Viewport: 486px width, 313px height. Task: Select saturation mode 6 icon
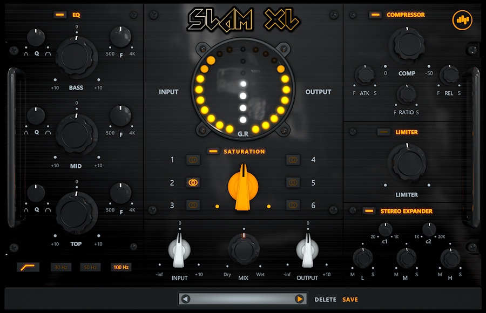pyautogui.click(x=293, y=205)
